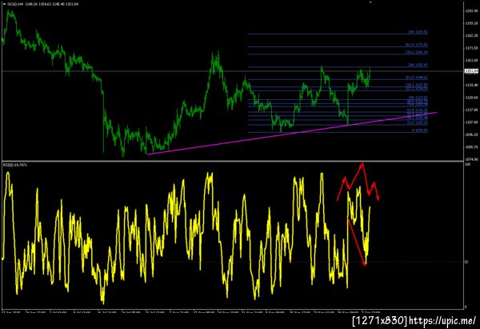Click the 1074.90 price axis value
The height and width of the screenshot is (329, 480).
tap(471, 159)
